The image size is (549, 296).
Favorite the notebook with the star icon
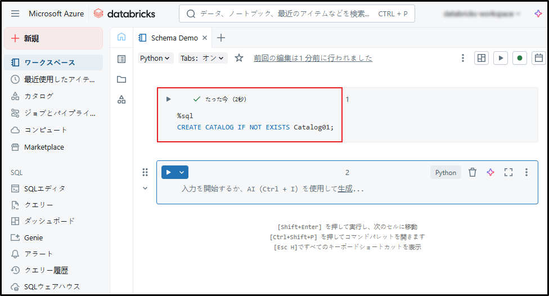(x=239, y=58)
